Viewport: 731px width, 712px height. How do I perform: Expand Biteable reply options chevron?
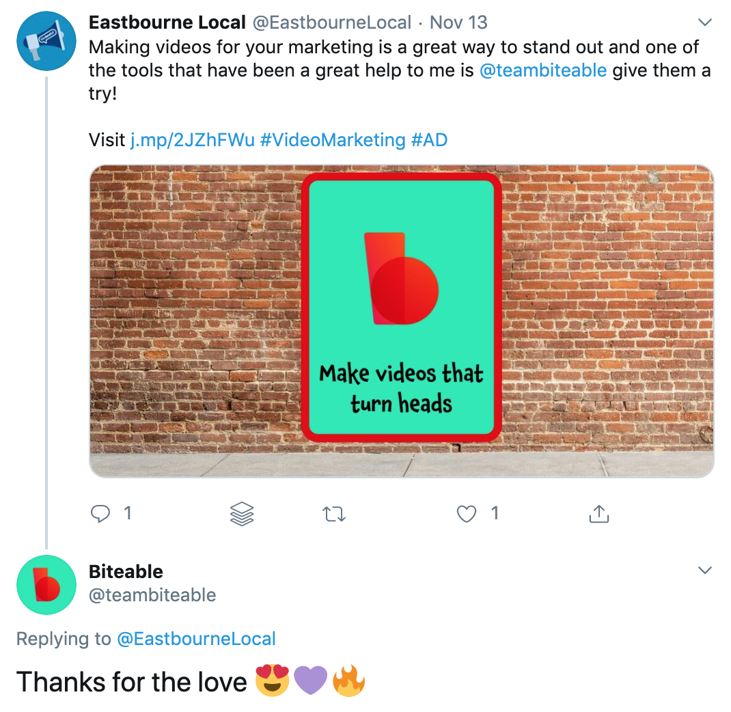point(705,571)
